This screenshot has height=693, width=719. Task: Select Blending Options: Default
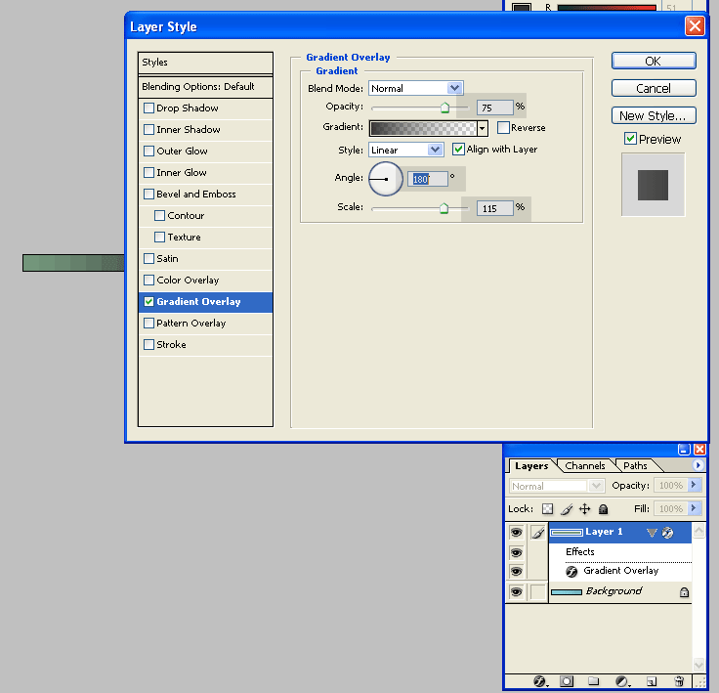click(x=205, y=87)
